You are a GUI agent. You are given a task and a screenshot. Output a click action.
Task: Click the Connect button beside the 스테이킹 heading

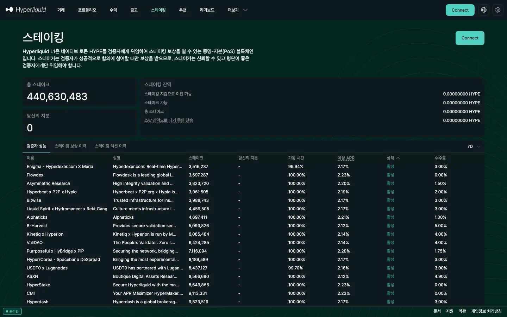470,38
